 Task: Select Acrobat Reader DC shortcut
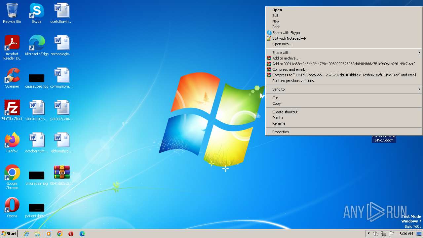point(12,48)
